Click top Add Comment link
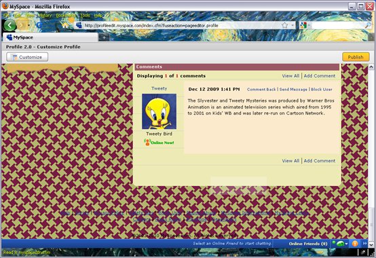The width and height of the screenshot is (376, 258). coord(320,76)
